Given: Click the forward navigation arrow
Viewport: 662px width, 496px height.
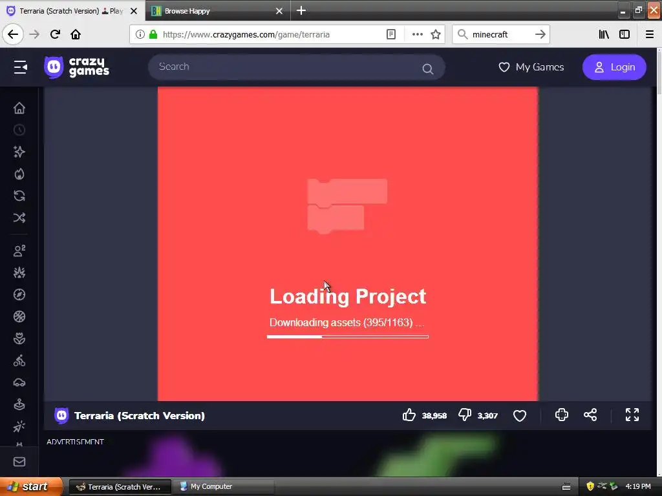Looking at the screenshot, I should [x=34, y=34].
